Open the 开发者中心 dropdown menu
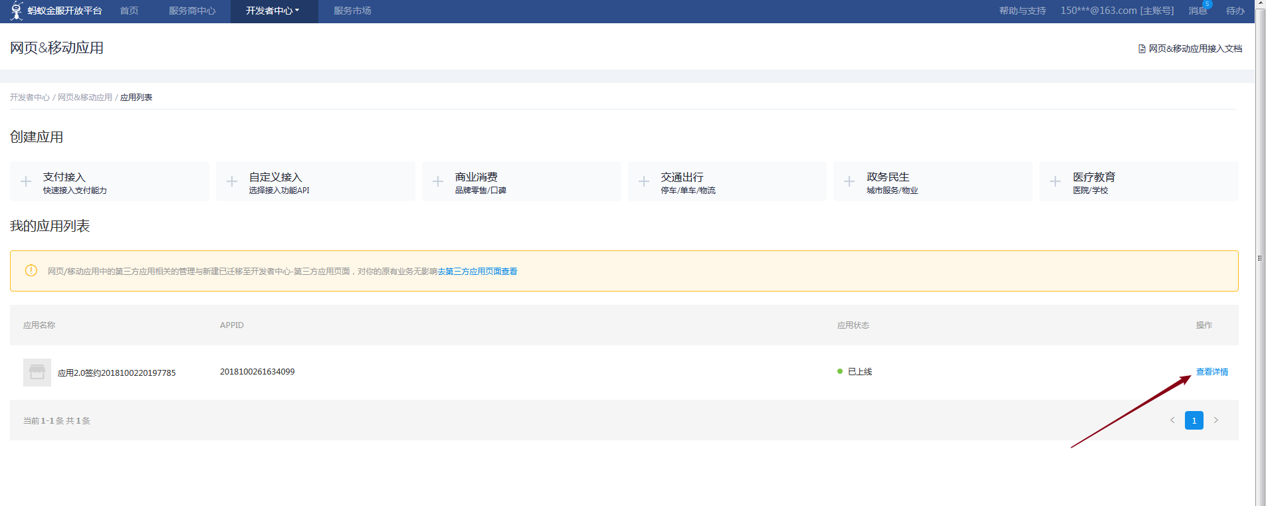1266x506 pixels. click(x=272, y=11)
